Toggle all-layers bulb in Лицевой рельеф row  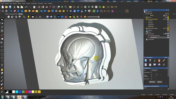168,19
